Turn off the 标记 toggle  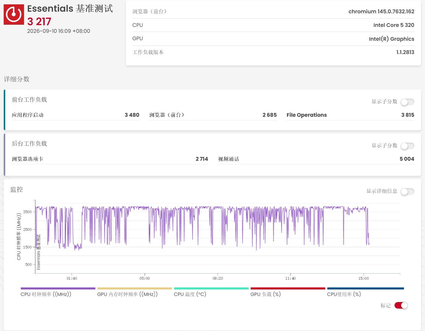401,305
